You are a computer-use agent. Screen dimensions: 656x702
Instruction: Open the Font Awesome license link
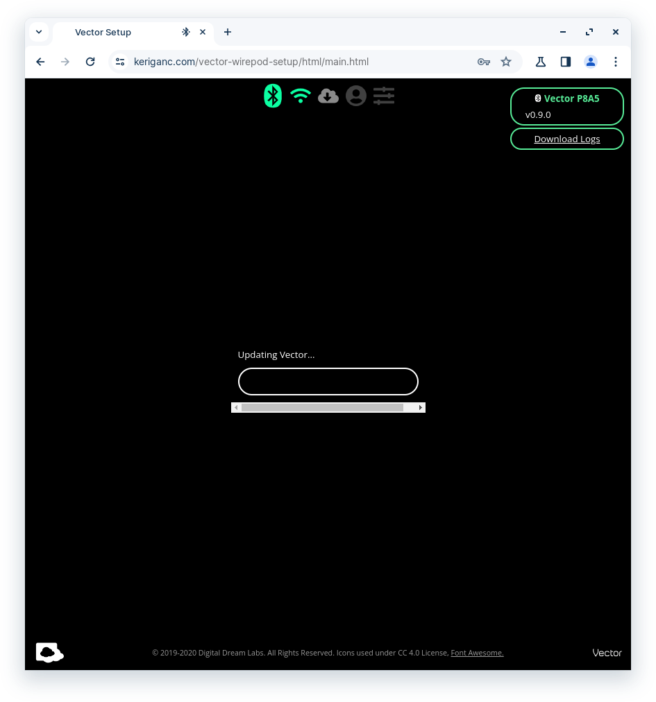(x=477, y=653)
